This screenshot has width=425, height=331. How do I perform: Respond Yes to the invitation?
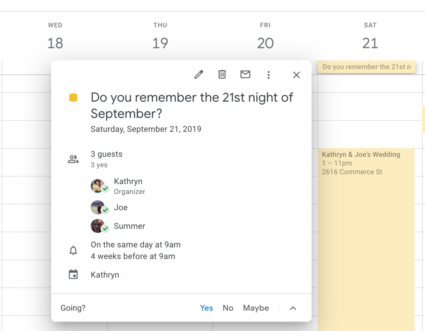pos(206,308)
